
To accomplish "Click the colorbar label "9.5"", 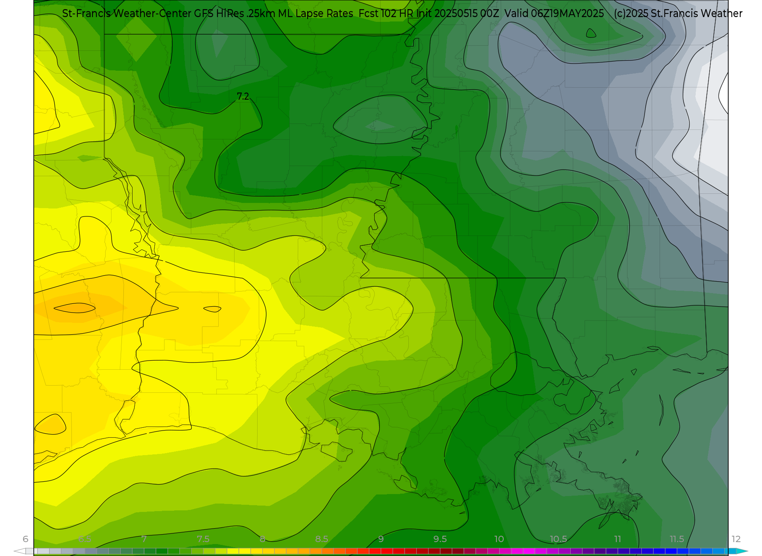I will pos(440,539).
